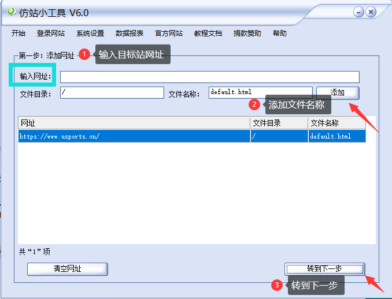Image resolution: width=392 pixels, height=299 pixels.
Task: Open the 教程文档 menu
Action: (208, 33)
